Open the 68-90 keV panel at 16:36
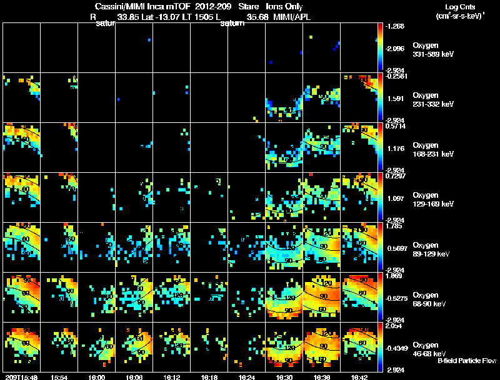Viewport: 500px width, 380px height. point(321,297)
